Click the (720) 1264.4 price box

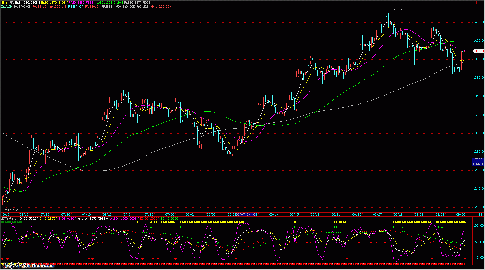(x=478, y=162)
